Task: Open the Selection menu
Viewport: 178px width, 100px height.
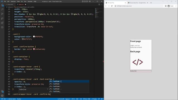Action: click(13, 1)
